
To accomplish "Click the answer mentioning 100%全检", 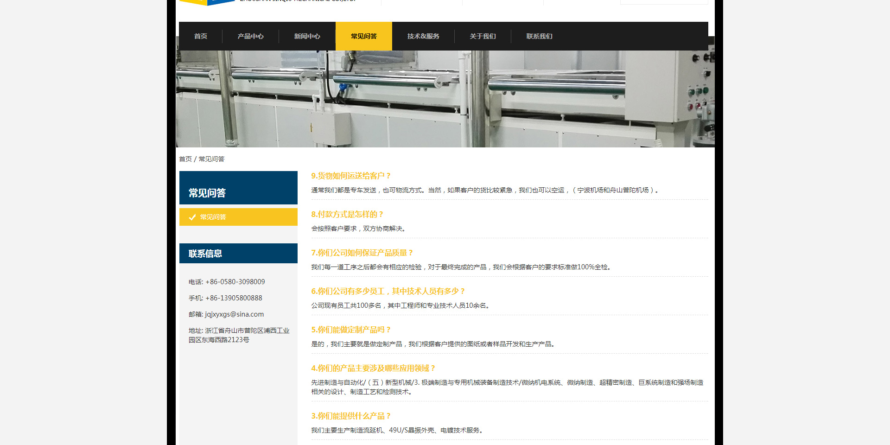I will [x=462, y=267].
